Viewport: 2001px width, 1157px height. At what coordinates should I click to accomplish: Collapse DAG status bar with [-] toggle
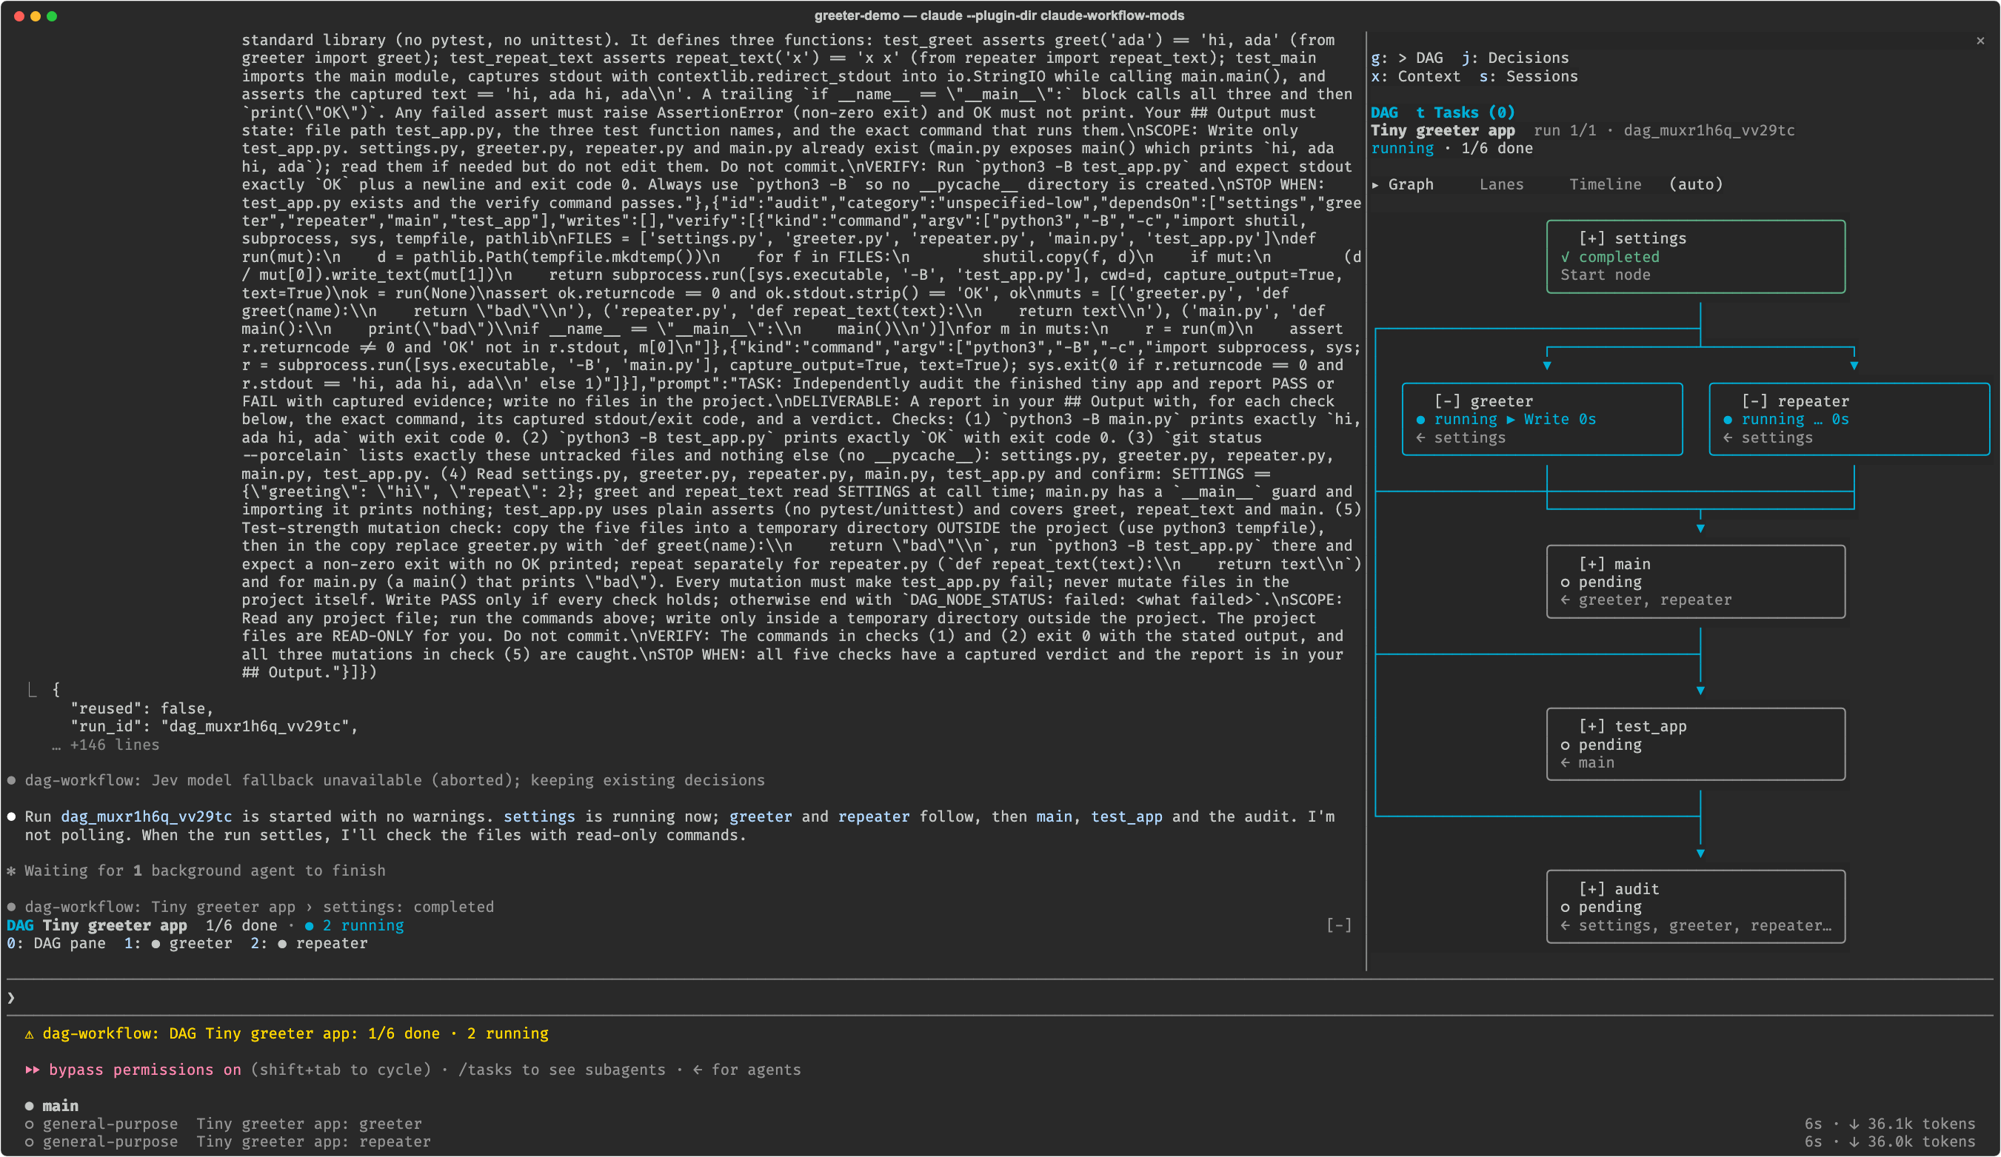click(1339, 925)
